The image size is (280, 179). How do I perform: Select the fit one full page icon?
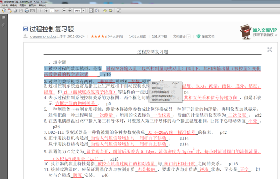97,10
